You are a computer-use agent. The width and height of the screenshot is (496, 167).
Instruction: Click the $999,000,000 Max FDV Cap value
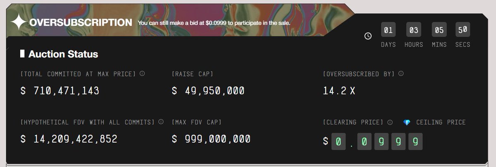click(x=211, y=139)
